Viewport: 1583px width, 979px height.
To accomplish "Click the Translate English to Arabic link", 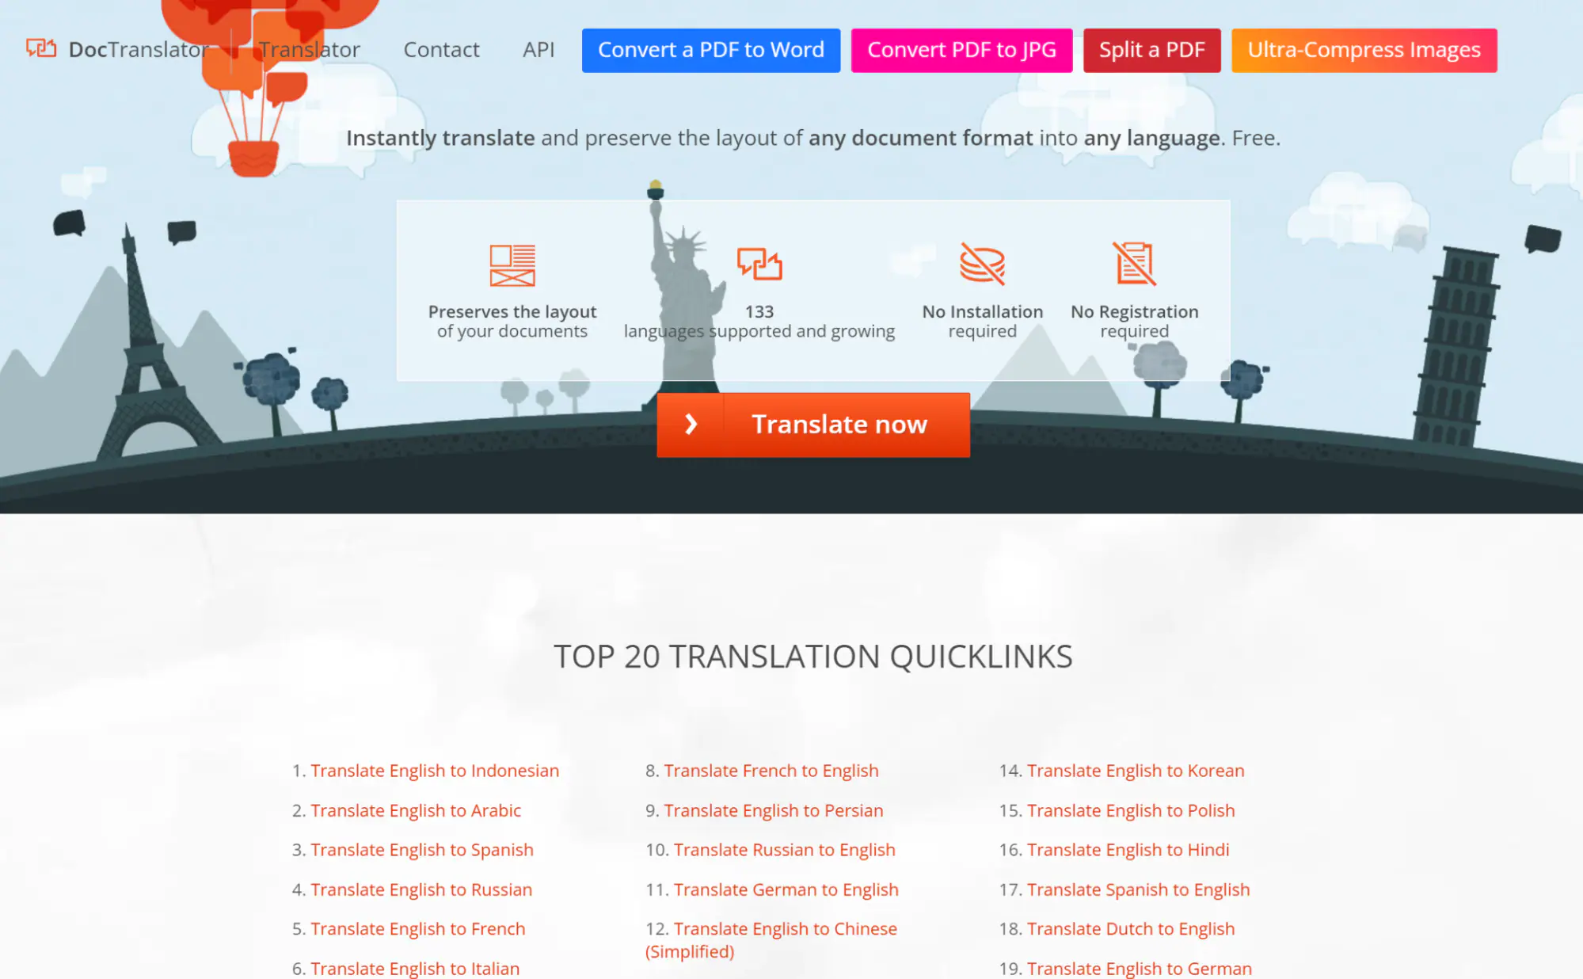I will [x=415, y=810].
